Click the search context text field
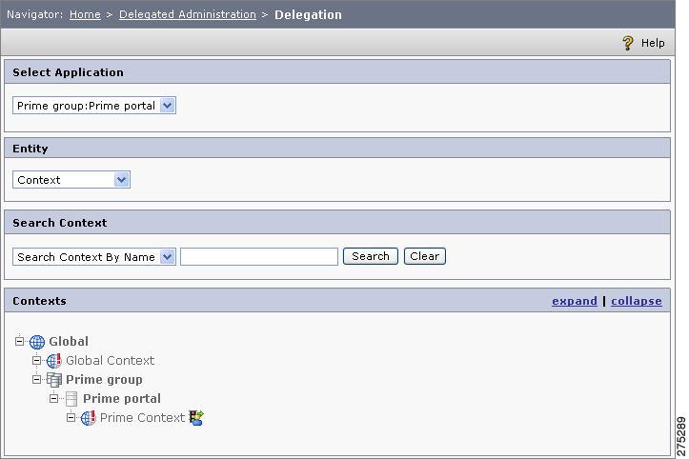Image resolution: width=689 pixels, height=459 pixels. coord(259,256)
